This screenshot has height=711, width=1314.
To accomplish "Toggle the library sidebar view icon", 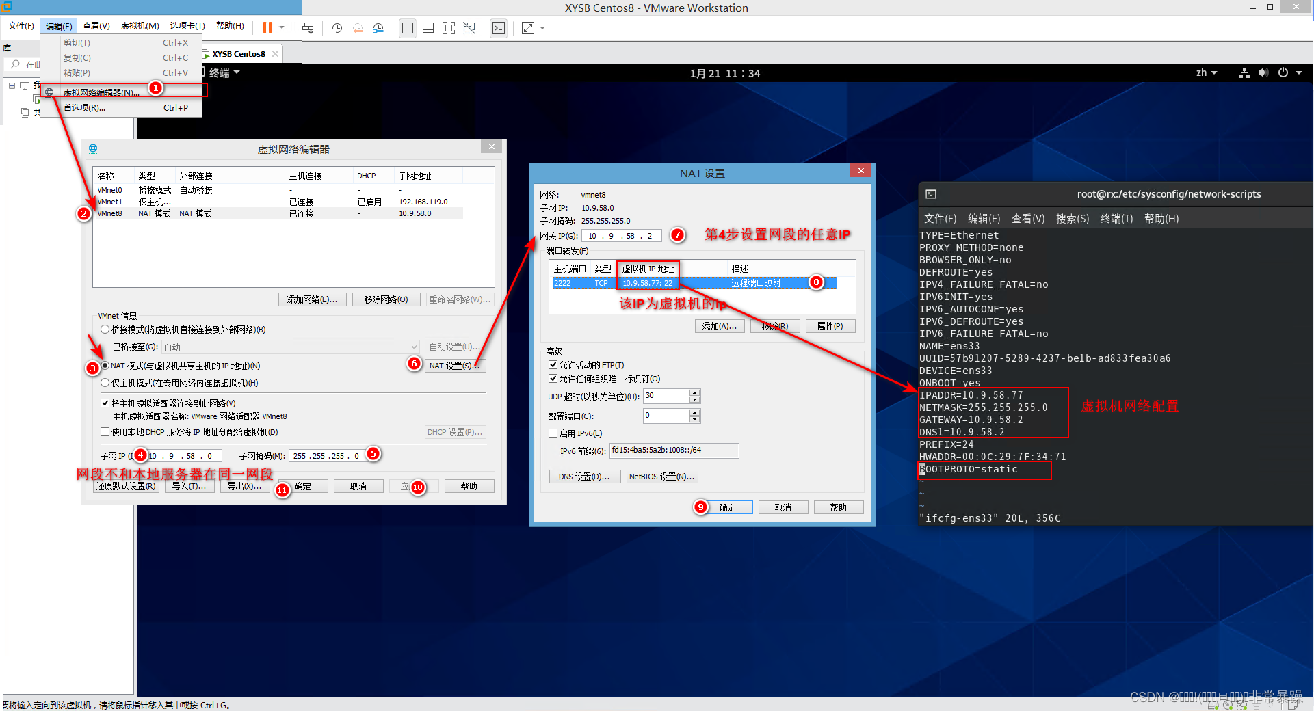I will click(408, 28).
